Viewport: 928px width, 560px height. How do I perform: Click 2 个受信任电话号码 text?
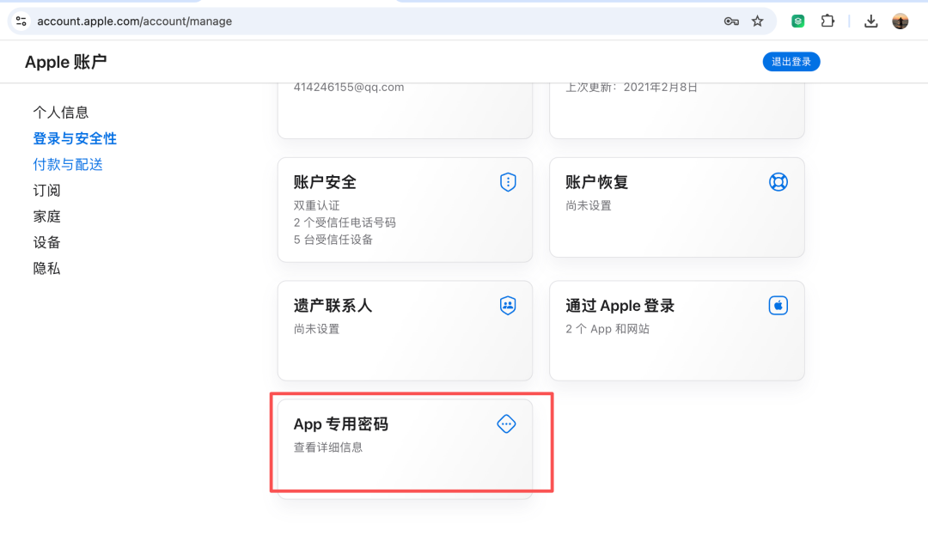(345, 223)
